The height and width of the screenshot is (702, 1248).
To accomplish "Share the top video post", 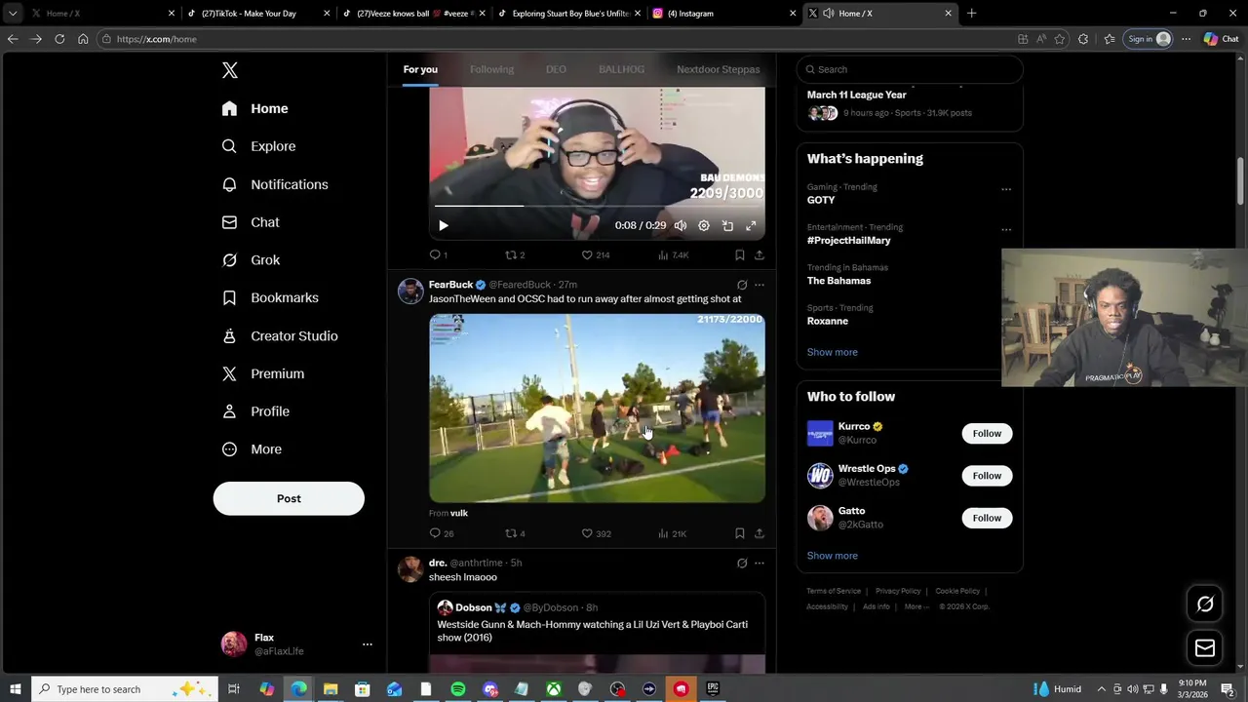I will pyautogui.click(x=760, y=254).
